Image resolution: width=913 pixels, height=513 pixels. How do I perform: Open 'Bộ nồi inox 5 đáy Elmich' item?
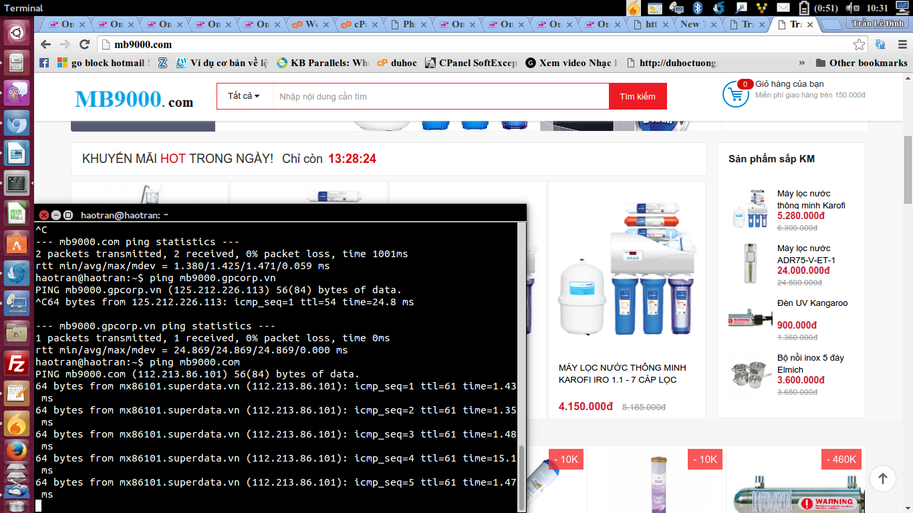(x=811, y=363)
